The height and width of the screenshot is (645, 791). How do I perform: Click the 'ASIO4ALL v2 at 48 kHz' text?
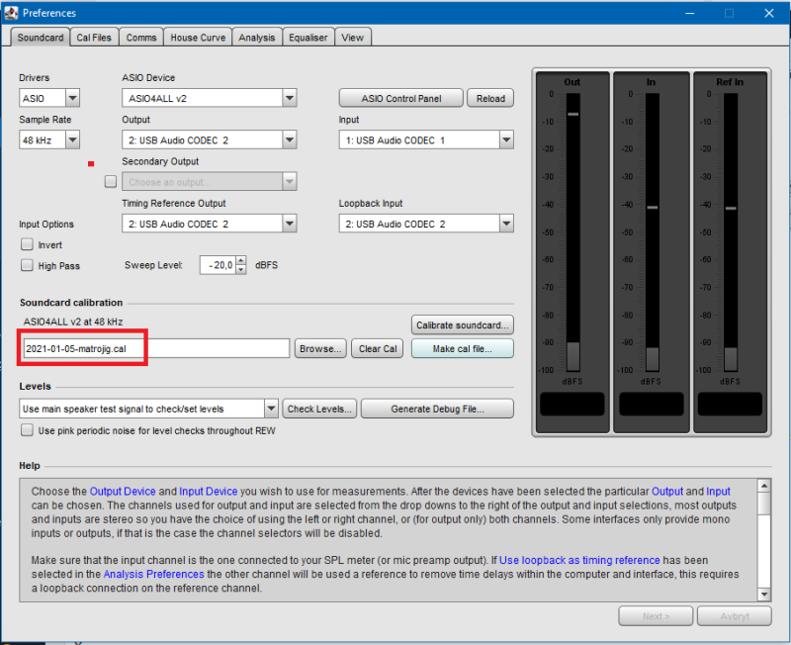[73, 322]
